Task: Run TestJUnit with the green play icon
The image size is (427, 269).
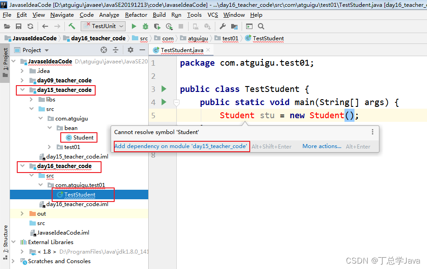Action: pos(134,26)
